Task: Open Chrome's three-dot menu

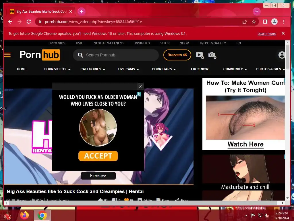Action: tap(284, 22)
